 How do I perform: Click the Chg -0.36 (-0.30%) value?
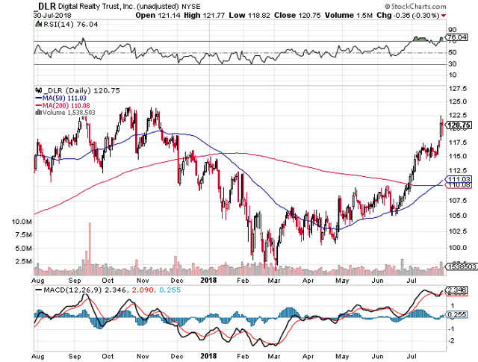pyautogui.click(x=408, y=15)
